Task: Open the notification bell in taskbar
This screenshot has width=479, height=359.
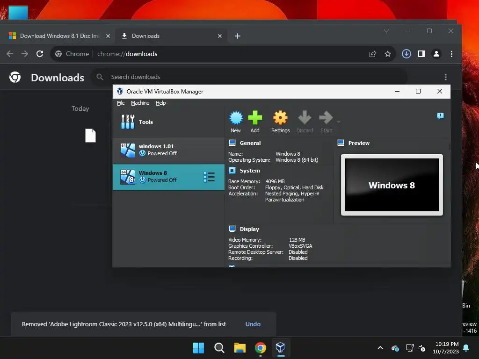Action: (x=466, y=348)
